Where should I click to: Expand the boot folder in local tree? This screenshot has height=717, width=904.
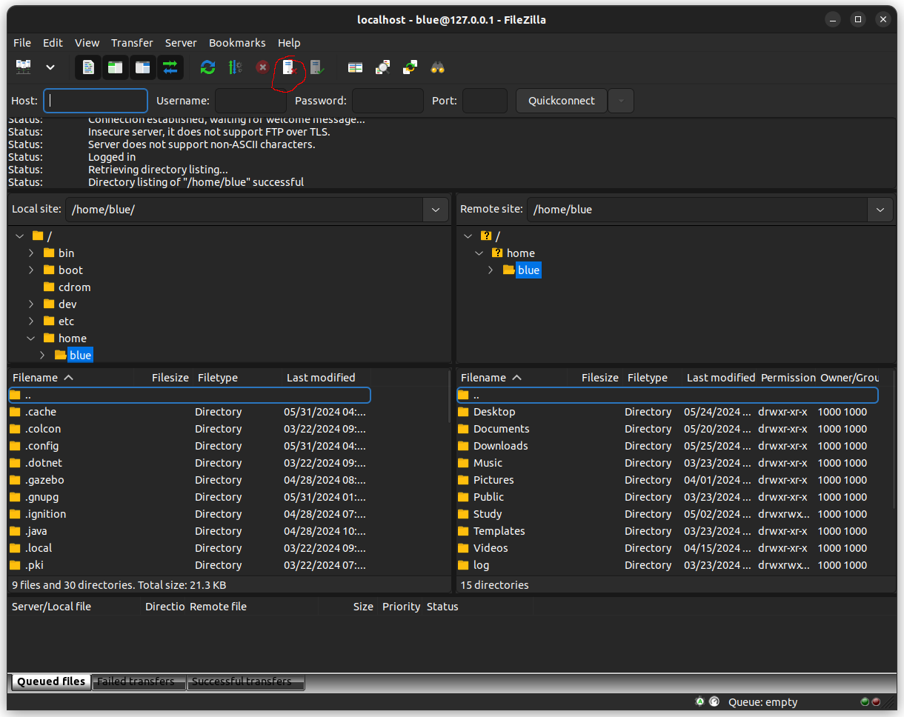(x=31, y=270)
